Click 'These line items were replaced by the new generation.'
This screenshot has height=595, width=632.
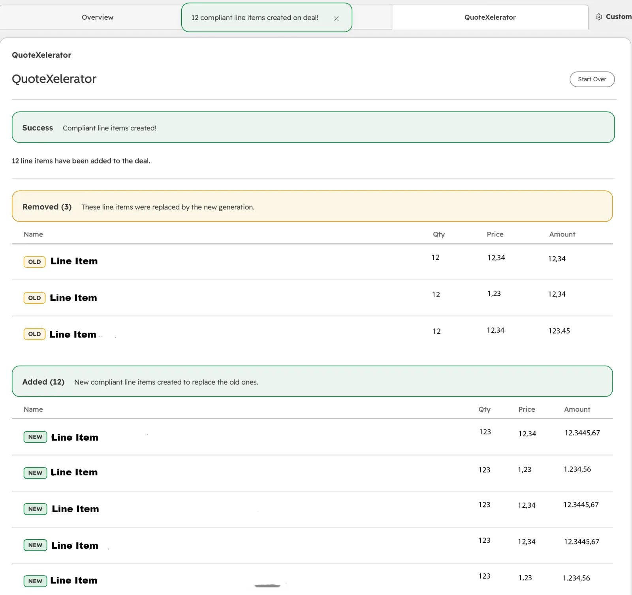[168, 207]
